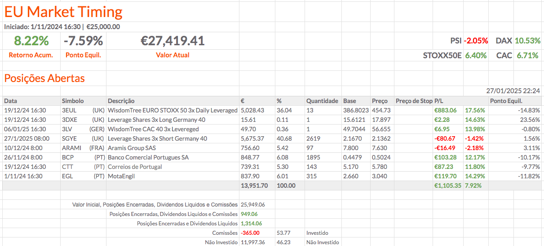Select the 3EUL symbol cell

pyautogui.click(x=69, y=110)
